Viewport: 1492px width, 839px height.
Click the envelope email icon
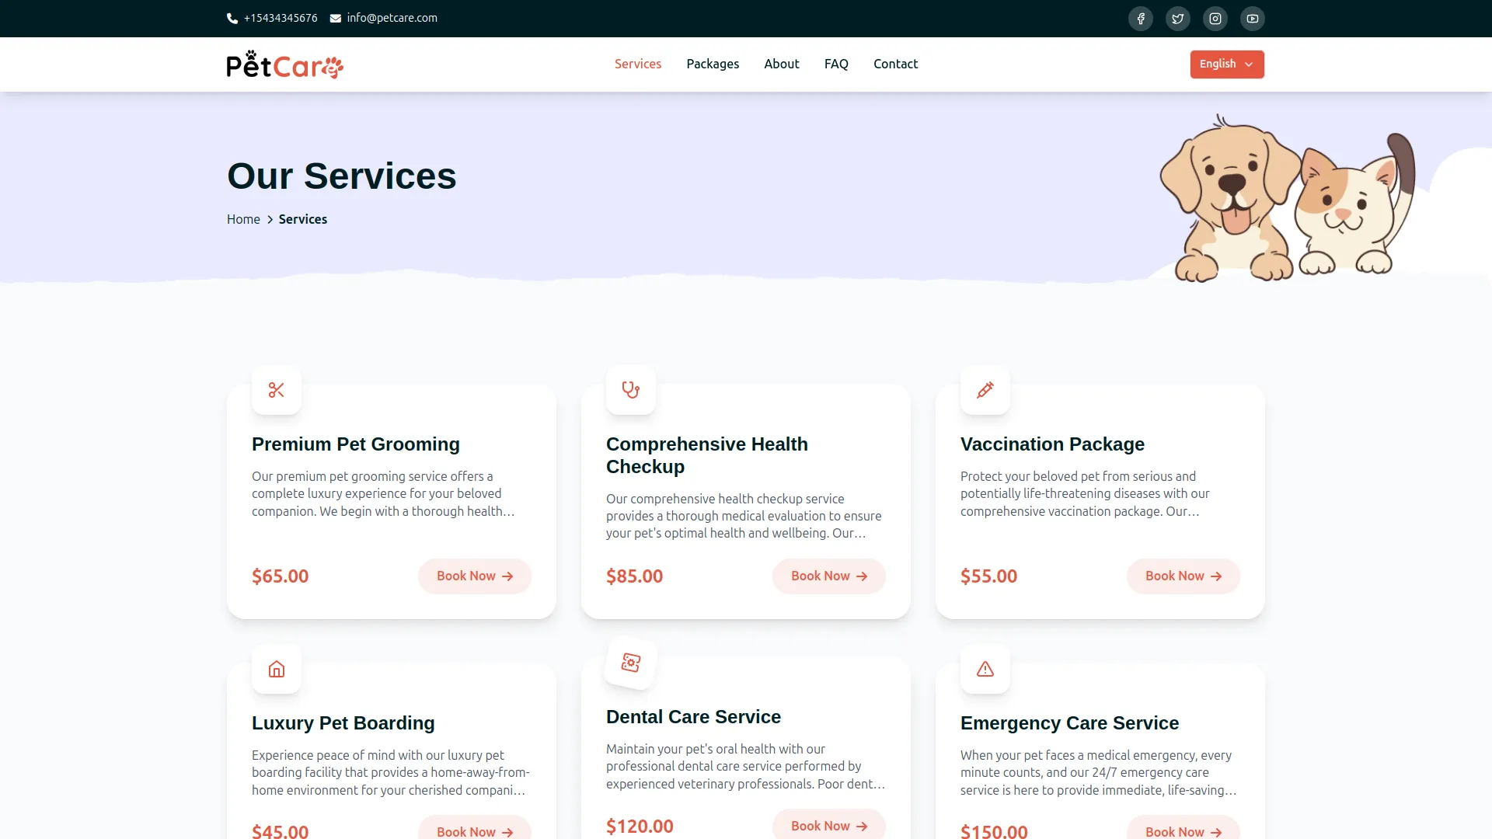[336, 19]
